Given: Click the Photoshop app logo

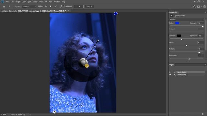Looking at the screenshot, I should (x=2, y=2).
